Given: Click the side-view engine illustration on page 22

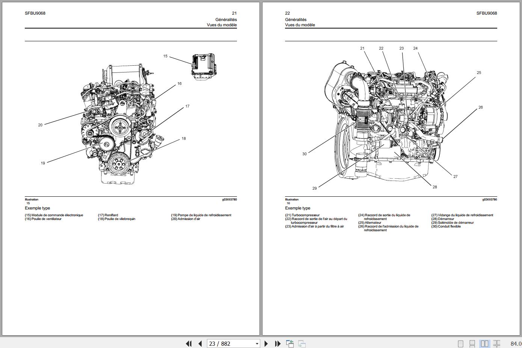Looking at the screenshot, I should click(x=387, y=120).
